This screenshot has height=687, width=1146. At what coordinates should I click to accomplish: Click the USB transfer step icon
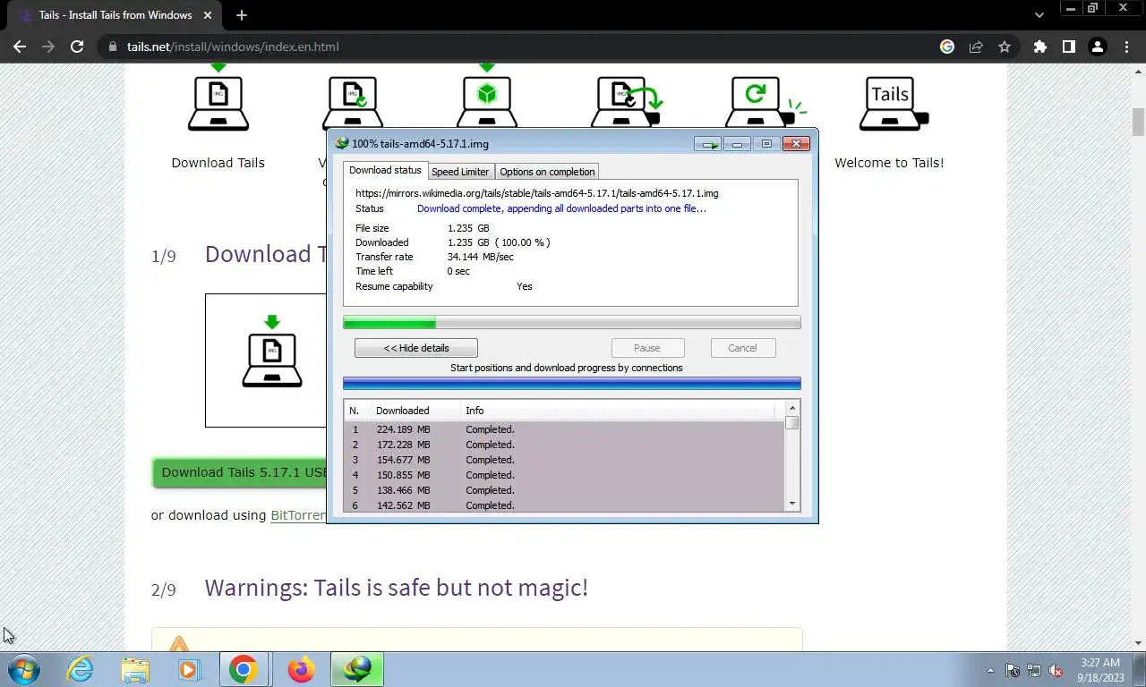click(627, 102)
